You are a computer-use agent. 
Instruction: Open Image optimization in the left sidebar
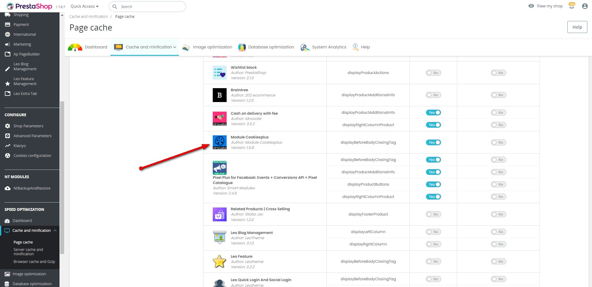click(29, 274)
